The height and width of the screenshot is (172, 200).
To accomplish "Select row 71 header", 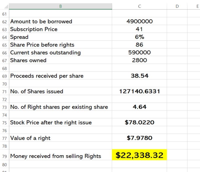I will point(4,92).
